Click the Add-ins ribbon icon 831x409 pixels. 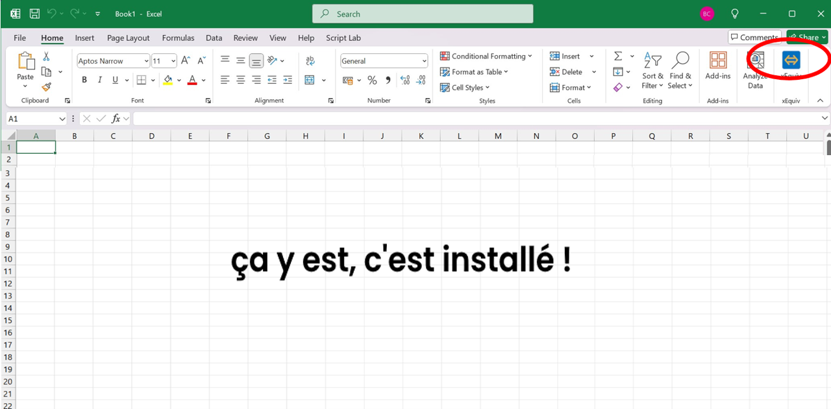click(x=718, y=66)
